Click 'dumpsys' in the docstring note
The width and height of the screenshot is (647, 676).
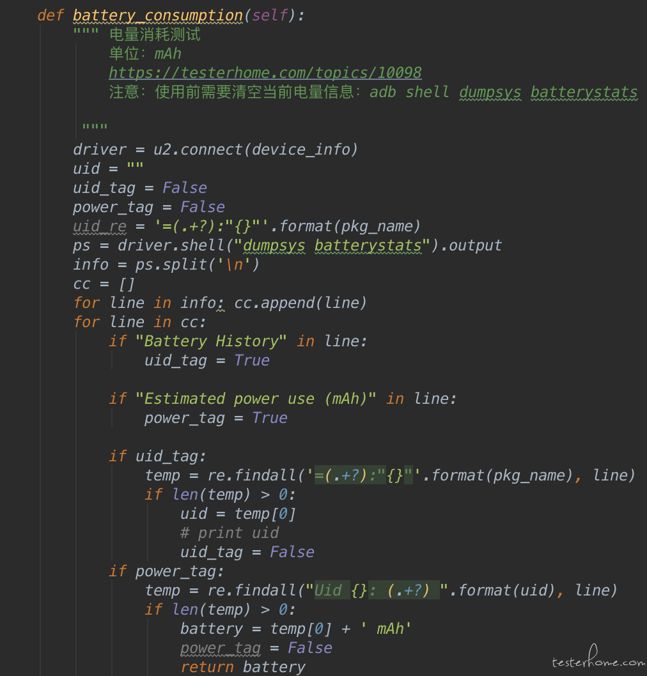click(x=490, y=92)
